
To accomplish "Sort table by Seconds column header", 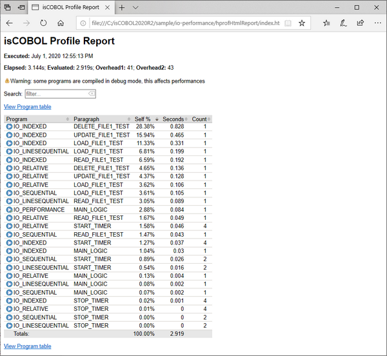I will point(174,119).
